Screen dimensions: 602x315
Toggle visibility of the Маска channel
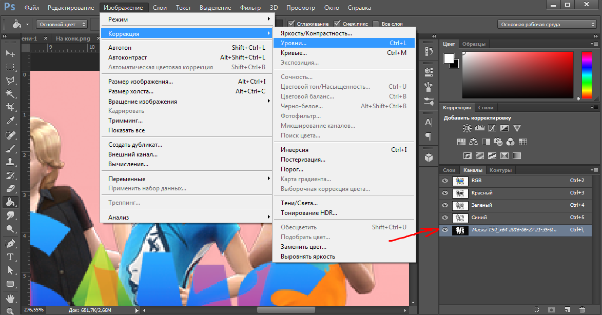click(x=445, y=230)
